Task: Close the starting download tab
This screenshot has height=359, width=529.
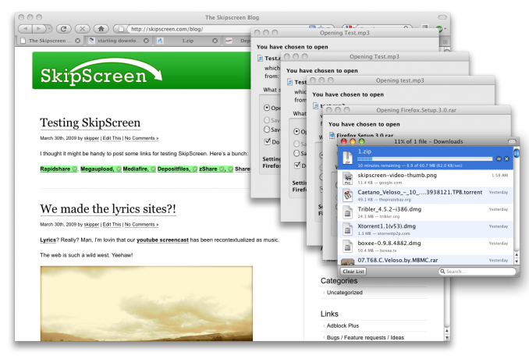Action: point(146,41)
